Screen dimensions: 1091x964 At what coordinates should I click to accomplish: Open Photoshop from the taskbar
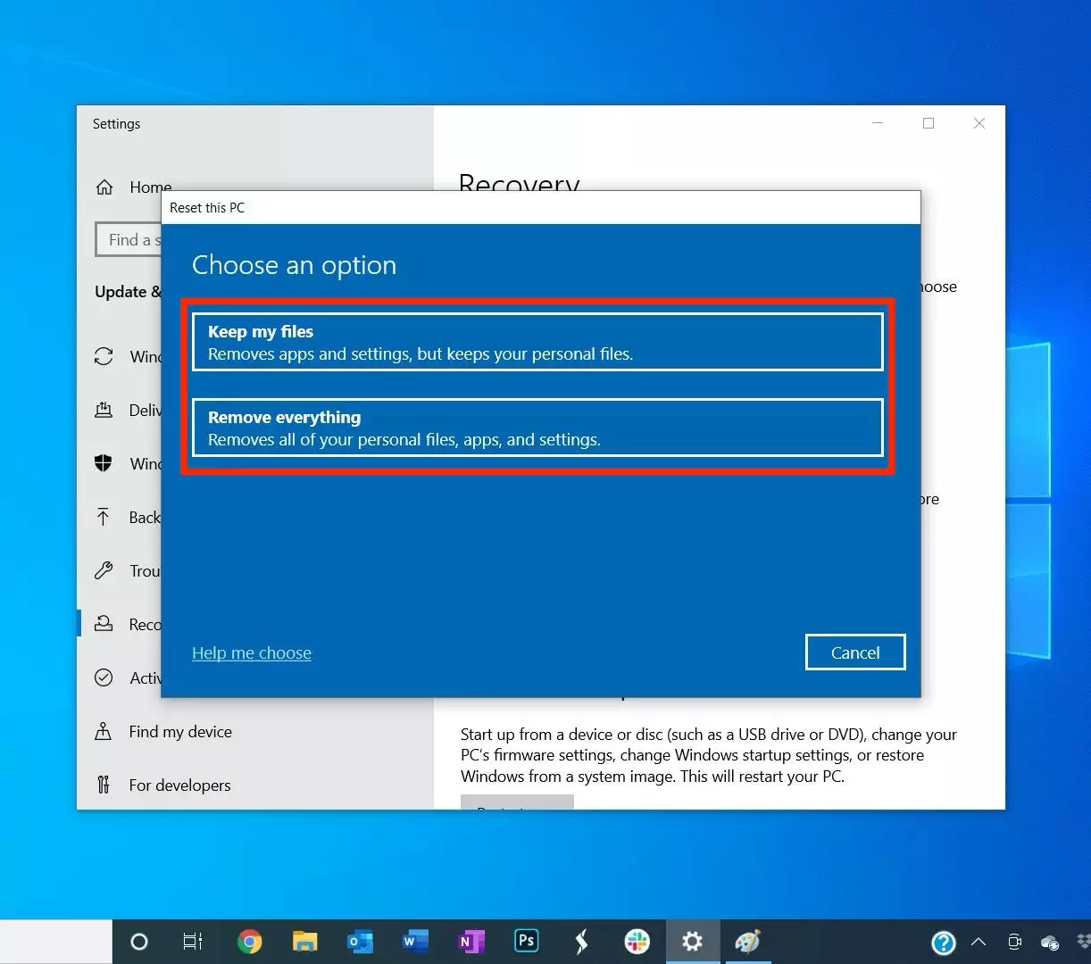coord(527,942)
